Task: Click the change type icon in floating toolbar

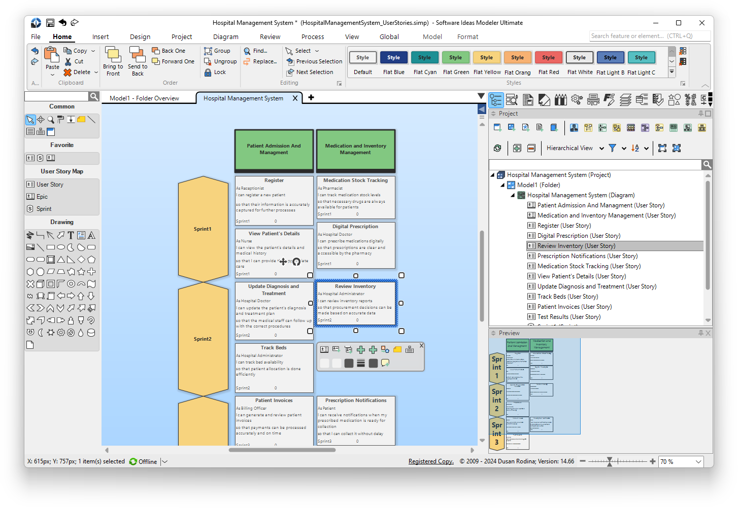Action: 385,349
